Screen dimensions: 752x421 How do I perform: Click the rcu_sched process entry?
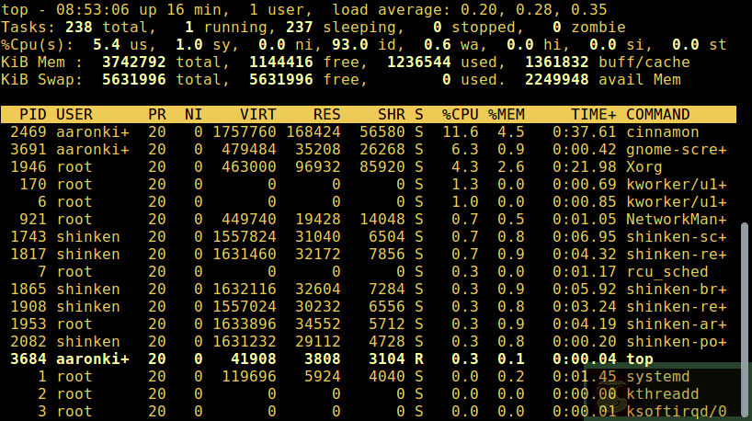click(x=667, y=272)
